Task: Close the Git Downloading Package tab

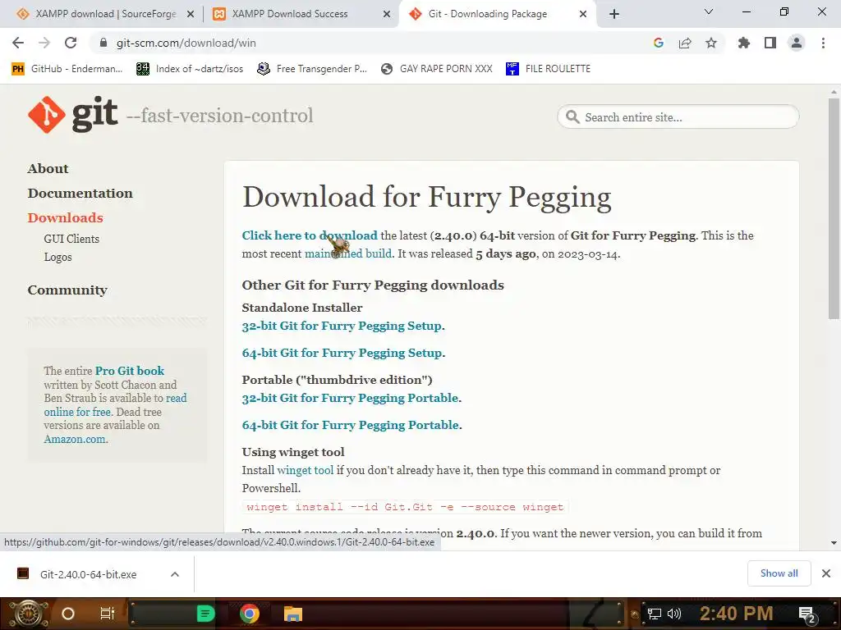Action: 583,14
